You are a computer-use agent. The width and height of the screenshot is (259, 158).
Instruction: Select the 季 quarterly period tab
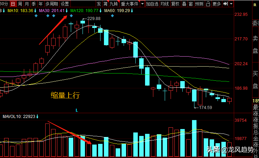34,4
